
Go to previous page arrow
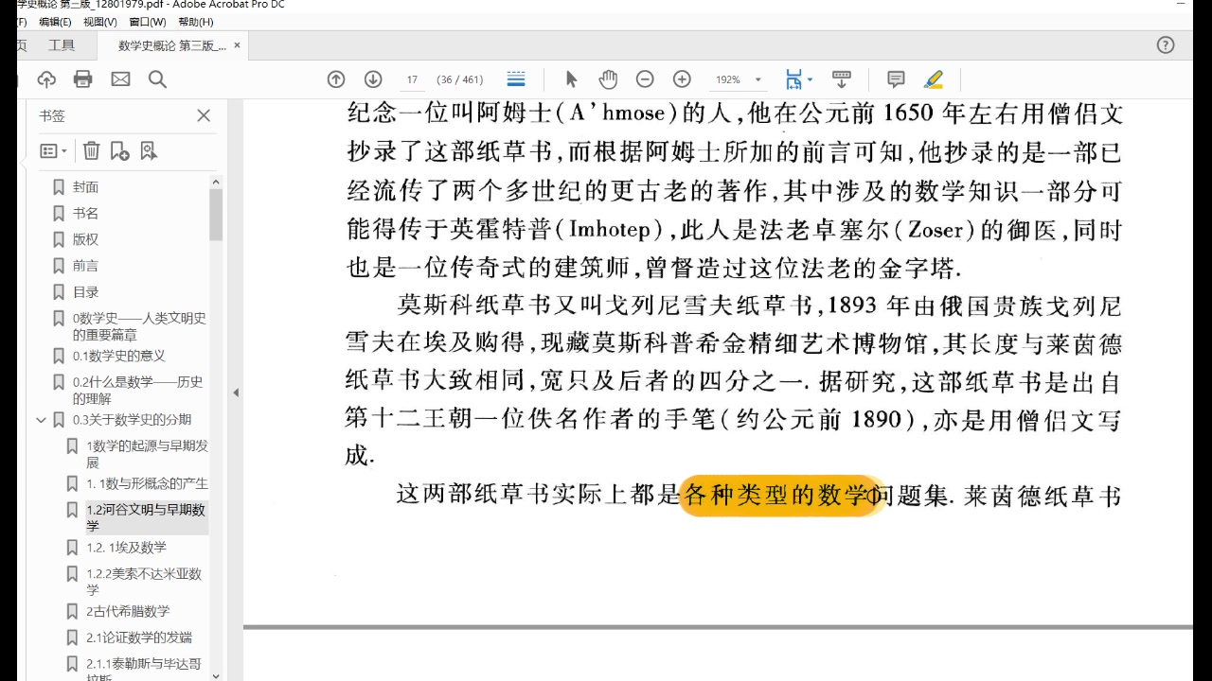point(336,79)
